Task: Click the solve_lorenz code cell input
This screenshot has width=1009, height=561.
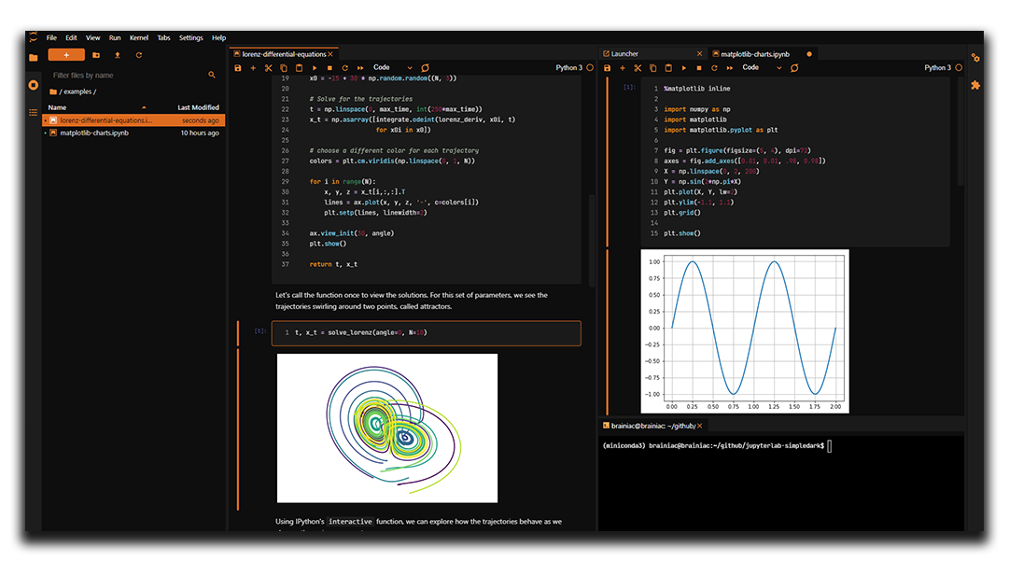Action: click(x=426, y=333)
